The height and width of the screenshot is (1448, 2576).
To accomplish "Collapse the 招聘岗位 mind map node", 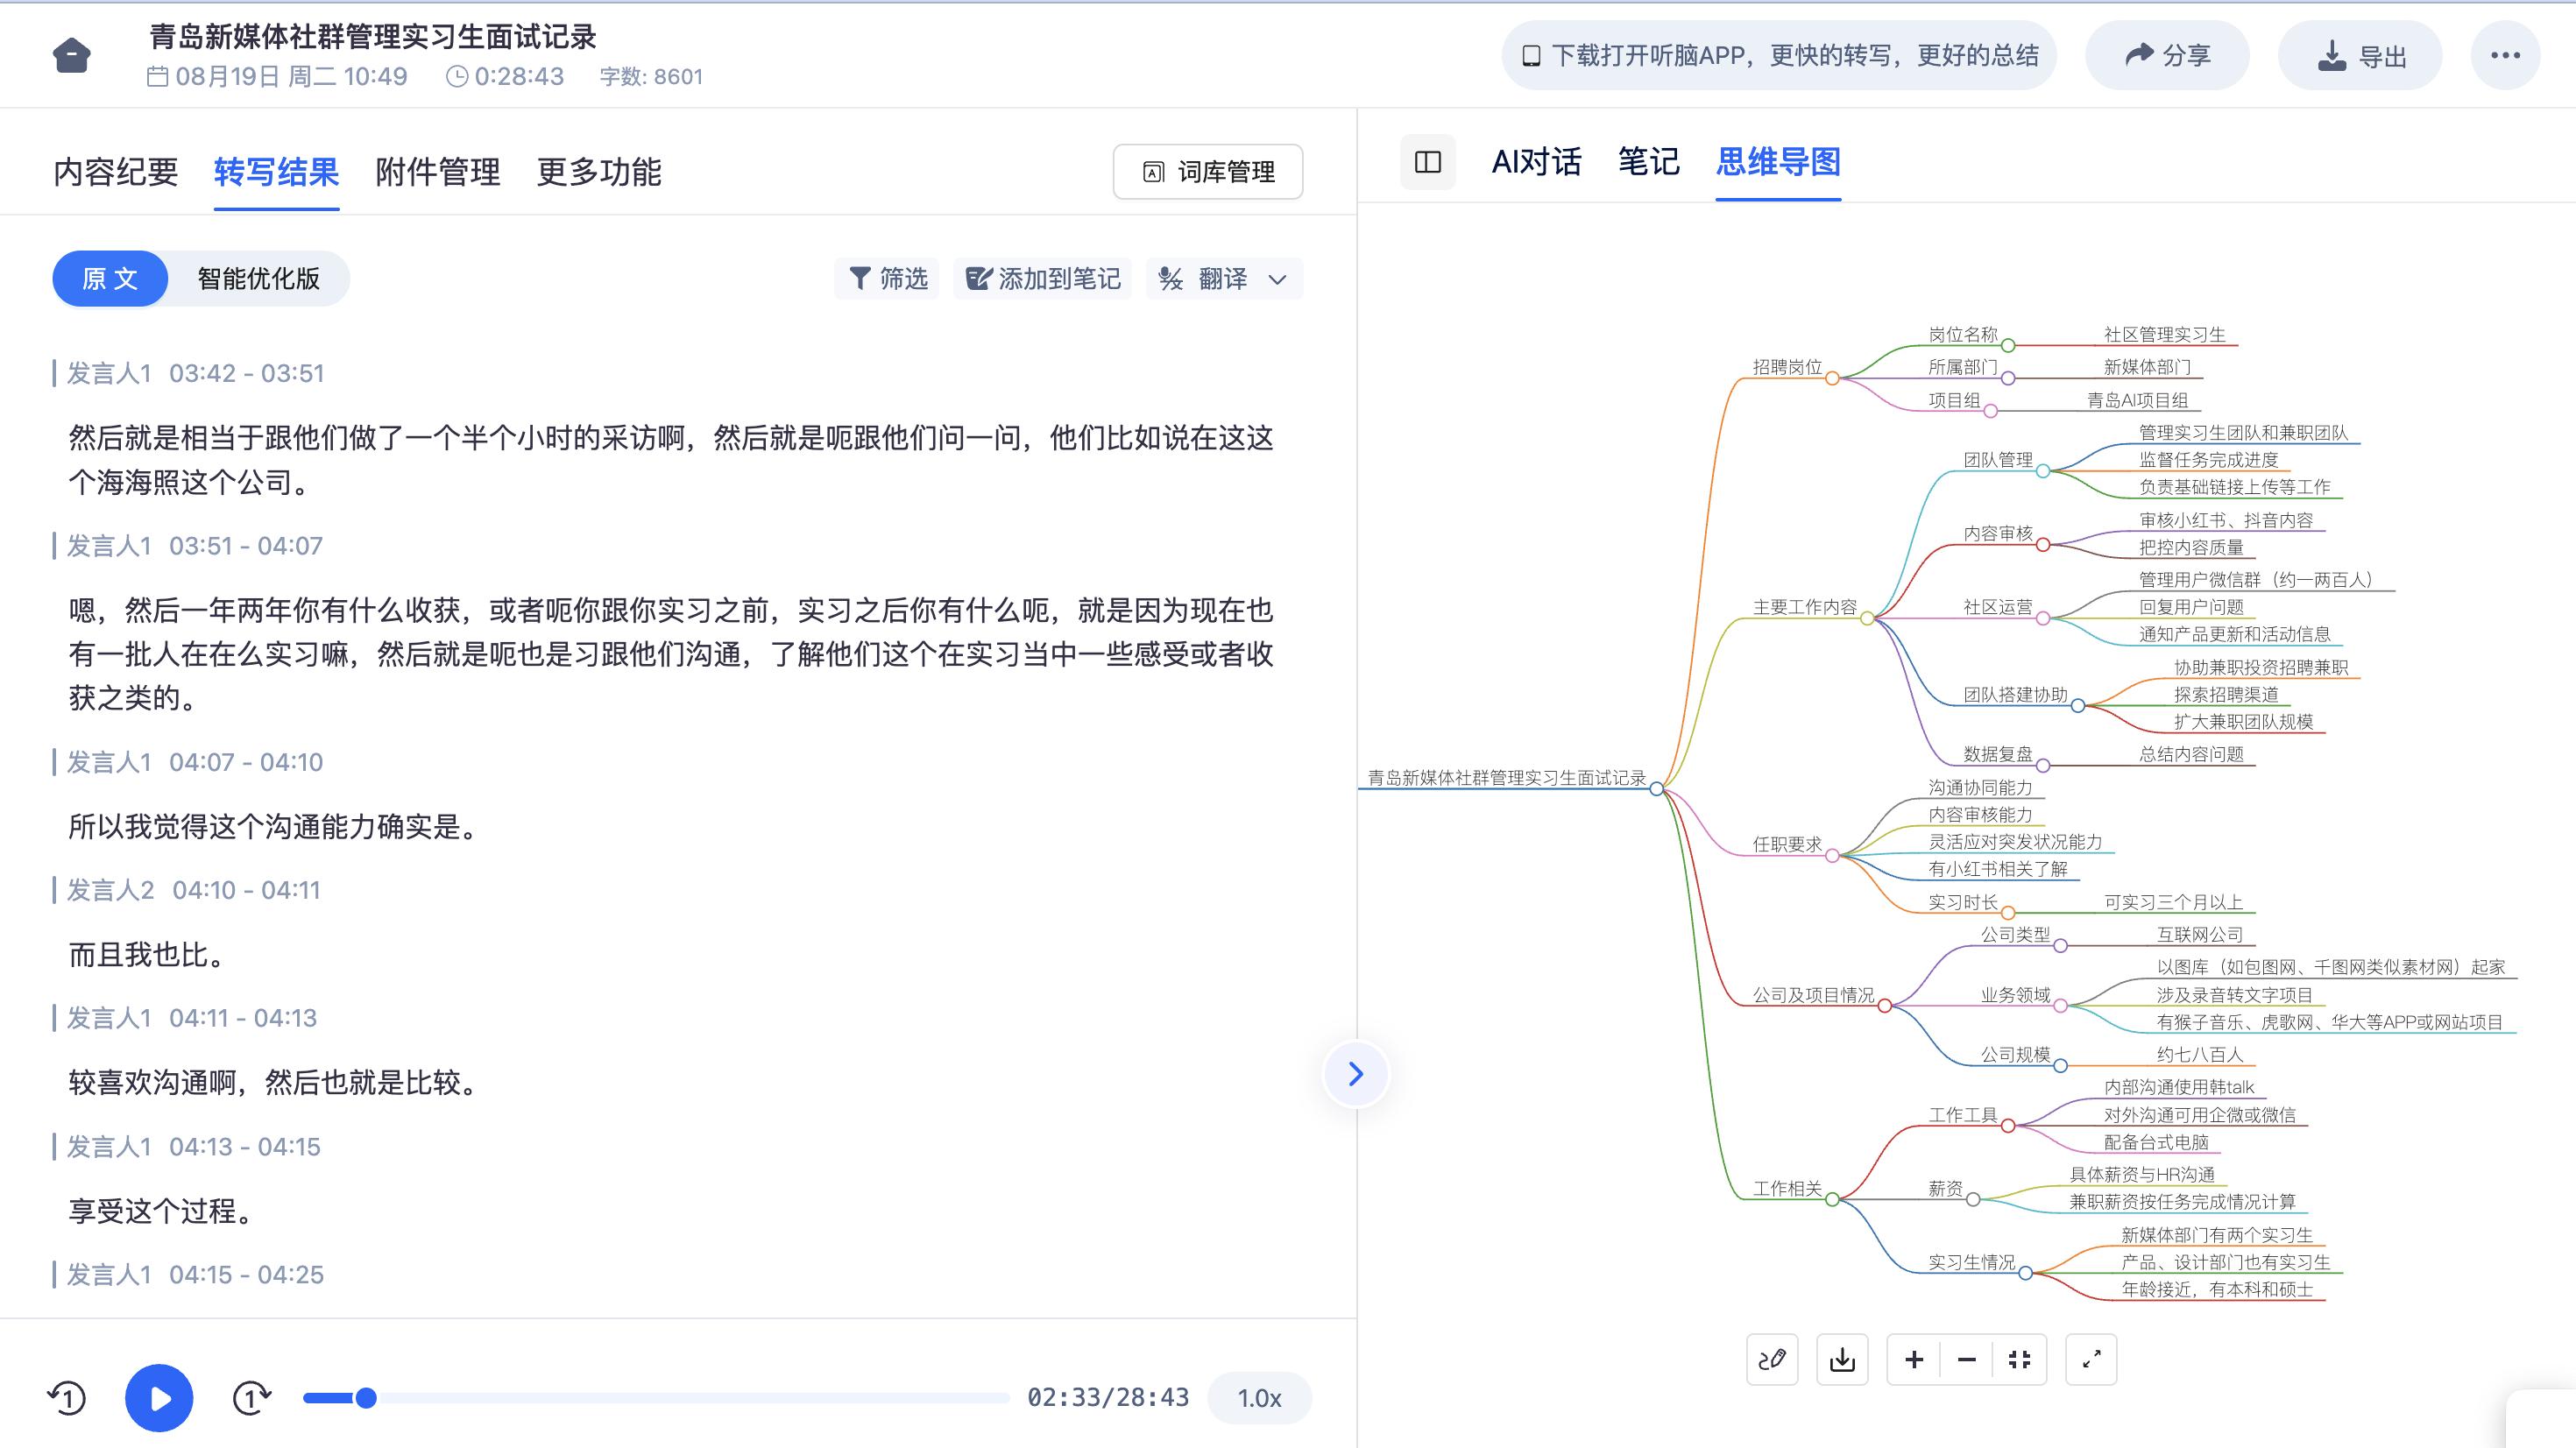I will coord(1832,378).
